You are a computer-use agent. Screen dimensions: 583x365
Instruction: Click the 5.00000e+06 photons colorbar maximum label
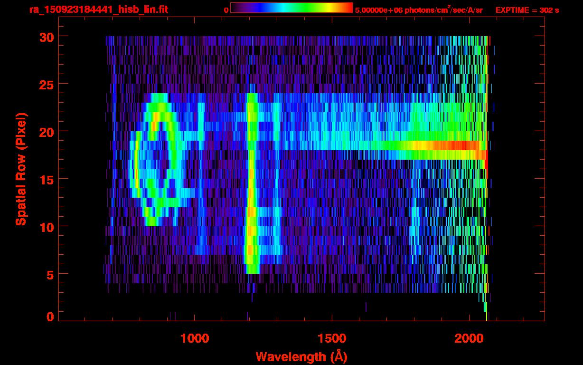click(419, 10)
